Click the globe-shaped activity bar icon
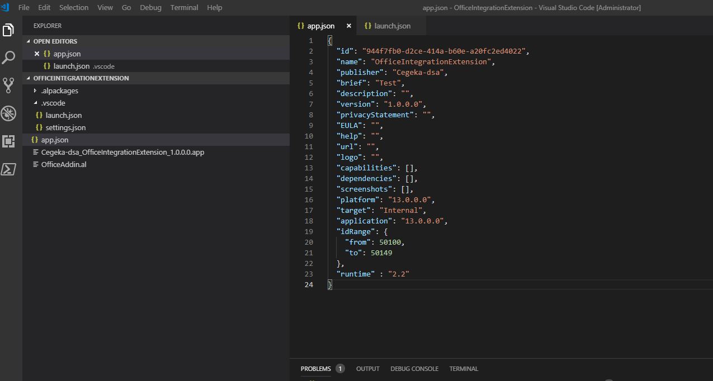713x381 pixels. click(8, 113)
